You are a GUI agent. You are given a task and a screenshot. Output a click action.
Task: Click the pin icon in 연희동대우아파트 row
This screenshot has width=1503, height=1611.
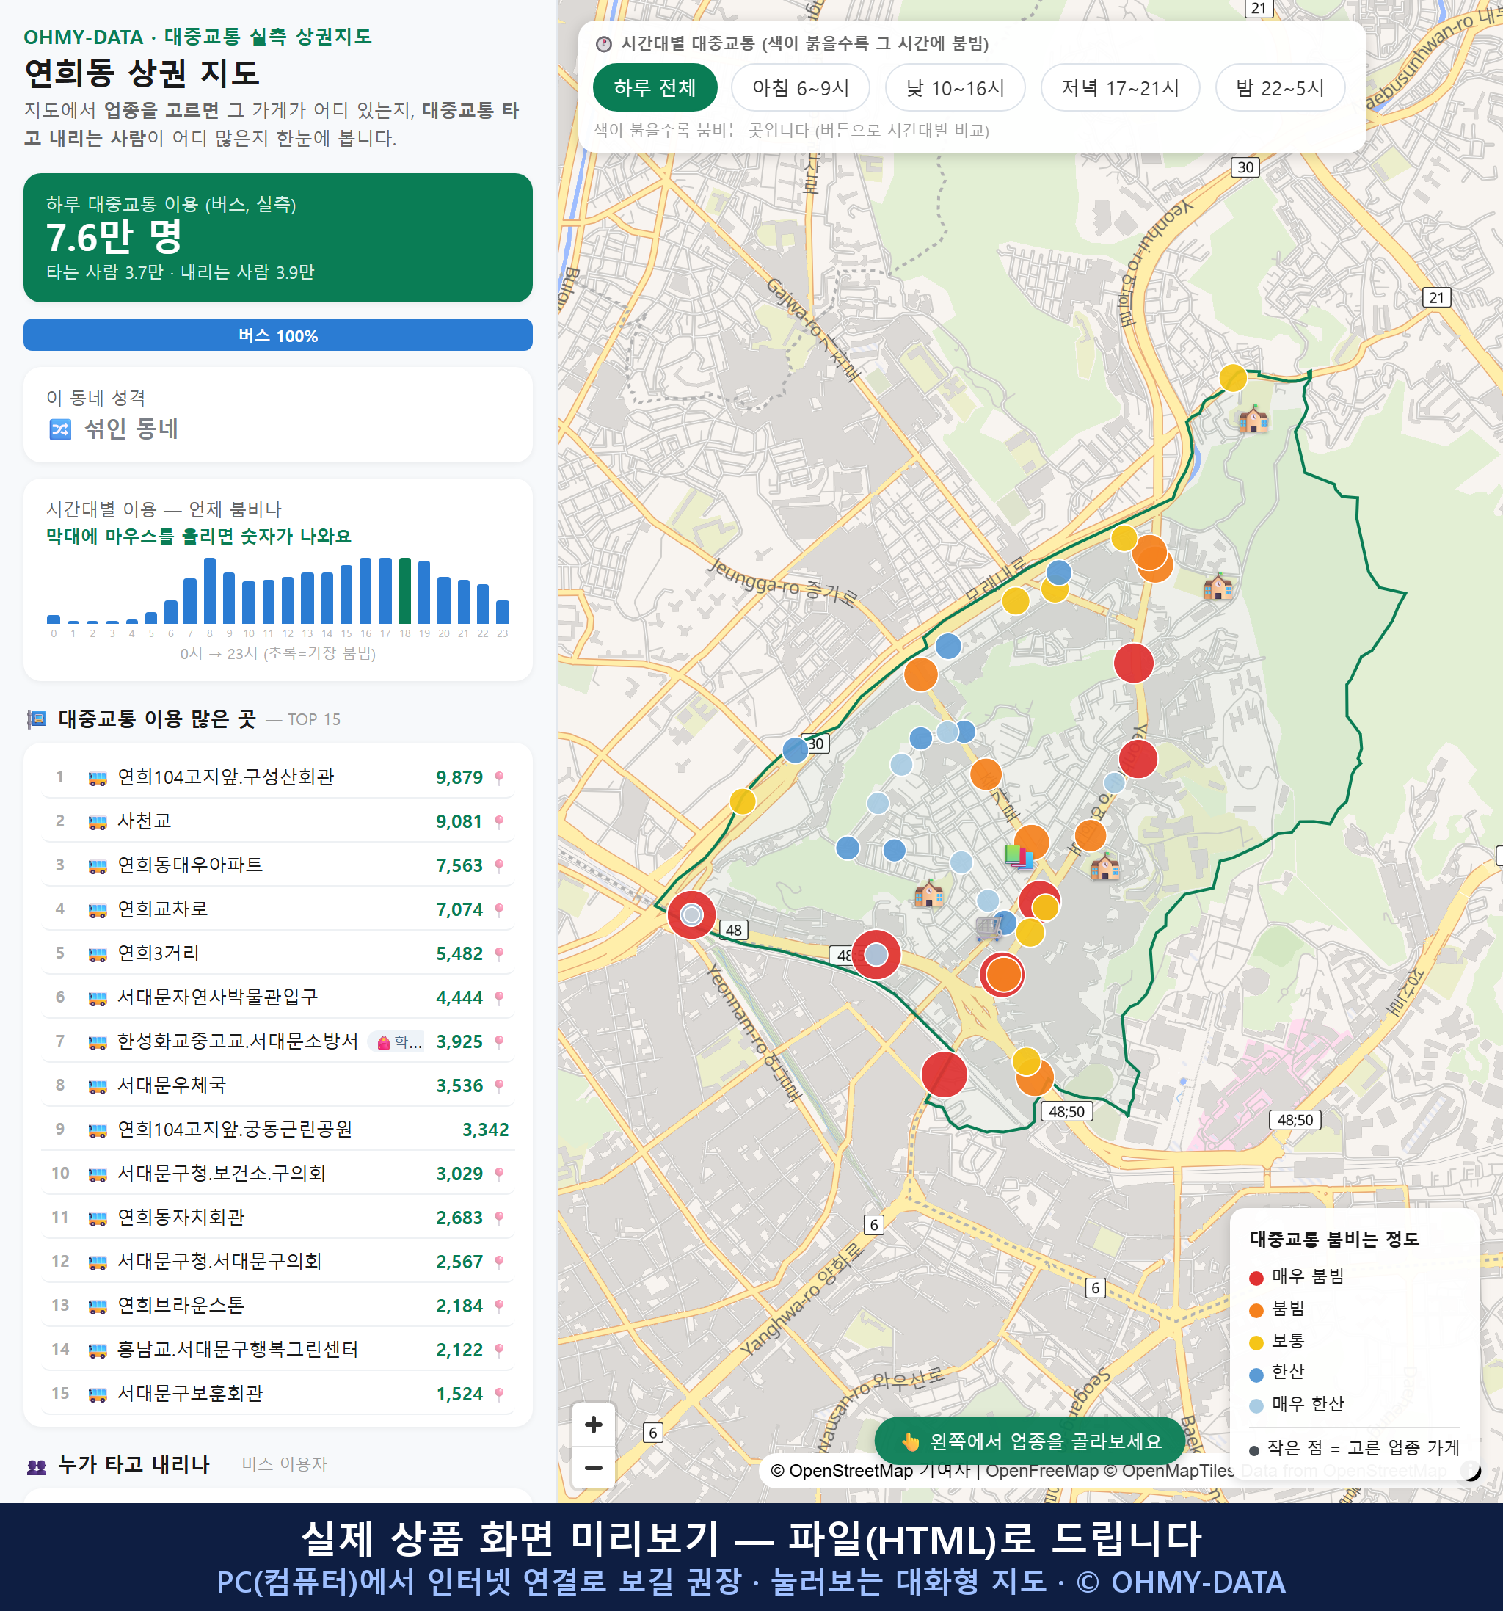click(x=499, y=865)
